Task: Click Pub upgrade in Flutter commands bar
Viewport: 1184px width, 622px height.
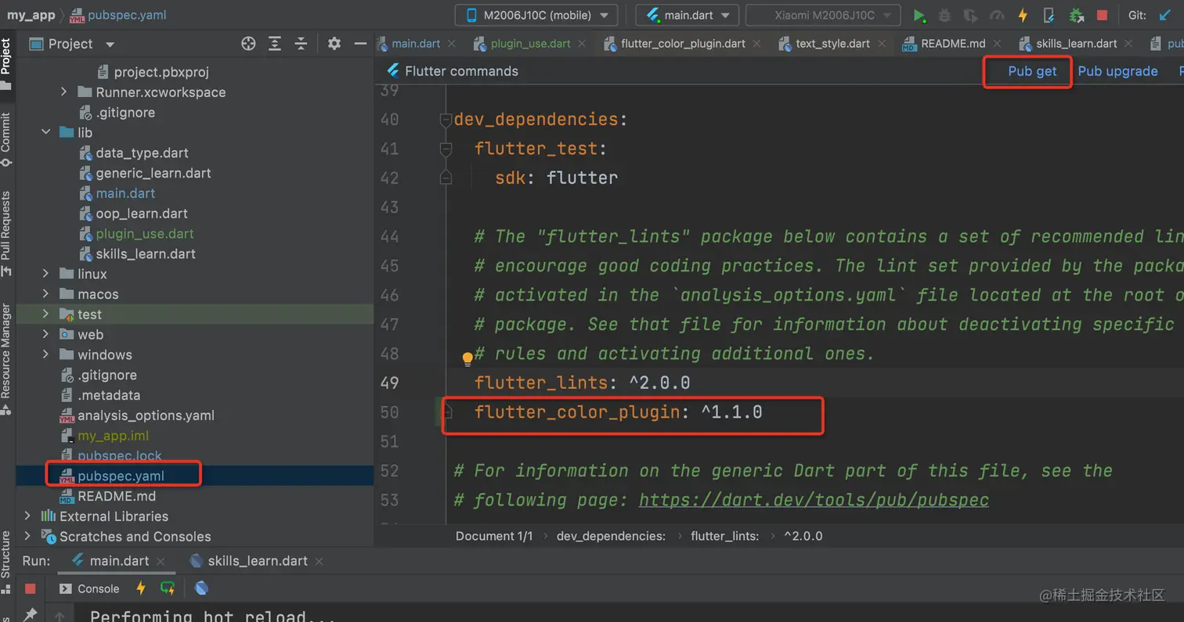Action: click(x=1117, y=71)
